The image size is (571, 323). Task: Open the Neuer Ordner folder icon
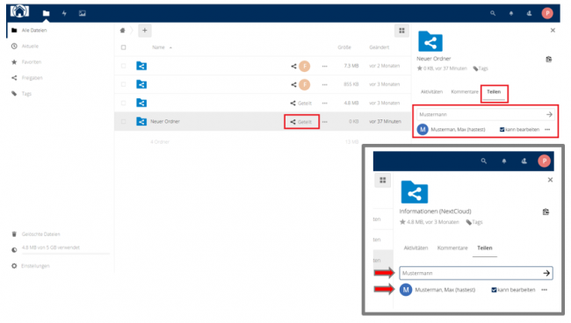pos(141,121)
